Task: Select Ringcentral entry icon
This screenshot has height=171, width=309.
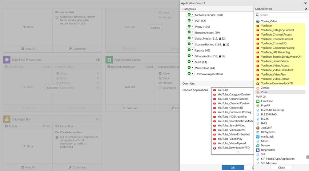Action: pyautogui.click(x=258, y=150)
